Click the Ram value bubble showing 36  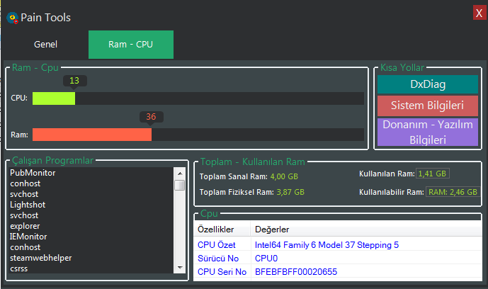tap(152, 117)
